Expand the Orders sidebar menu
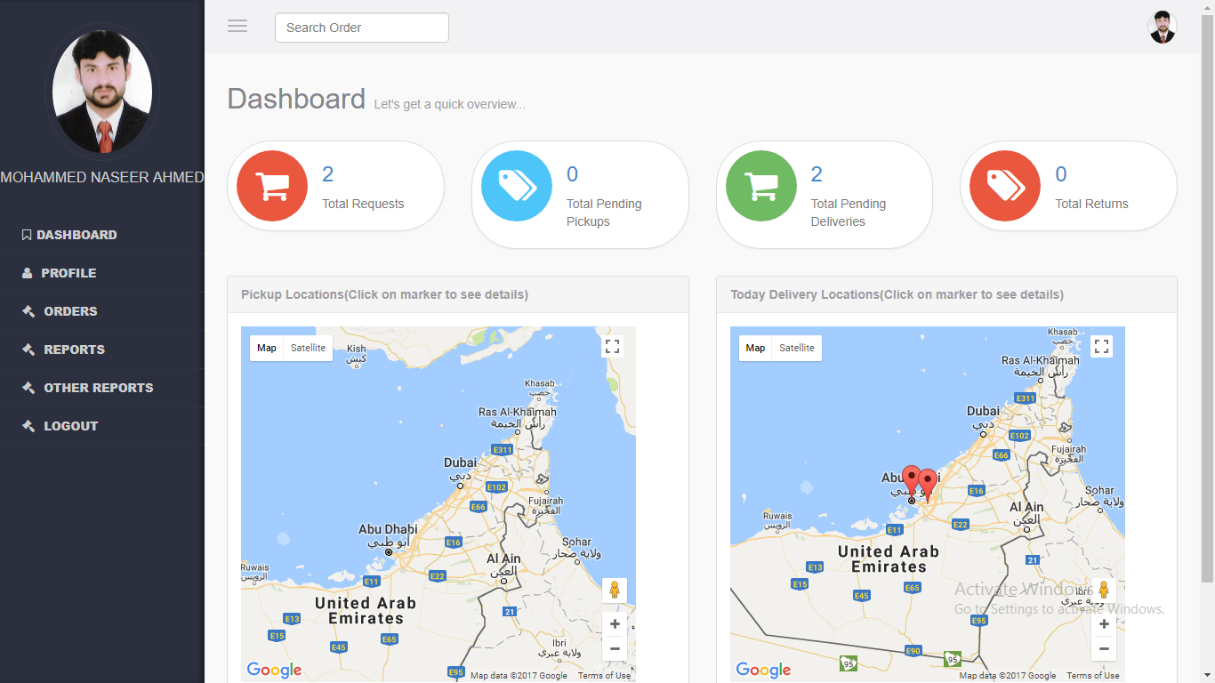Viewport: 1215px width, 683px height. coord(70,311)
